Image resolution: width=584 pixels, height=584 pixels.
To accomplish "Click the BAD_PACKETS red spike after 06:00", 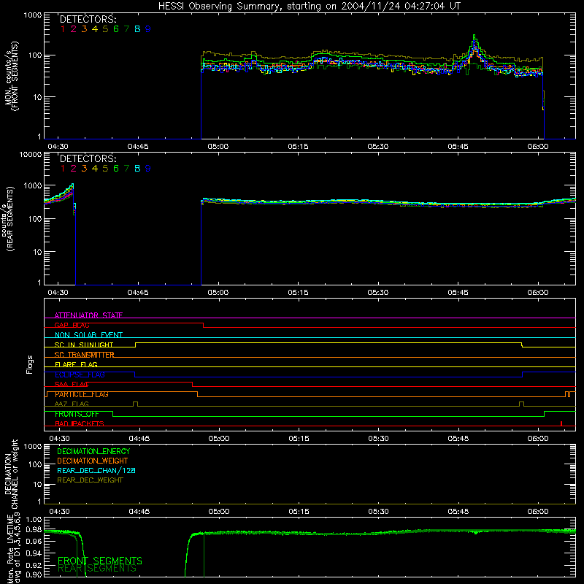I will pos(561,423).
